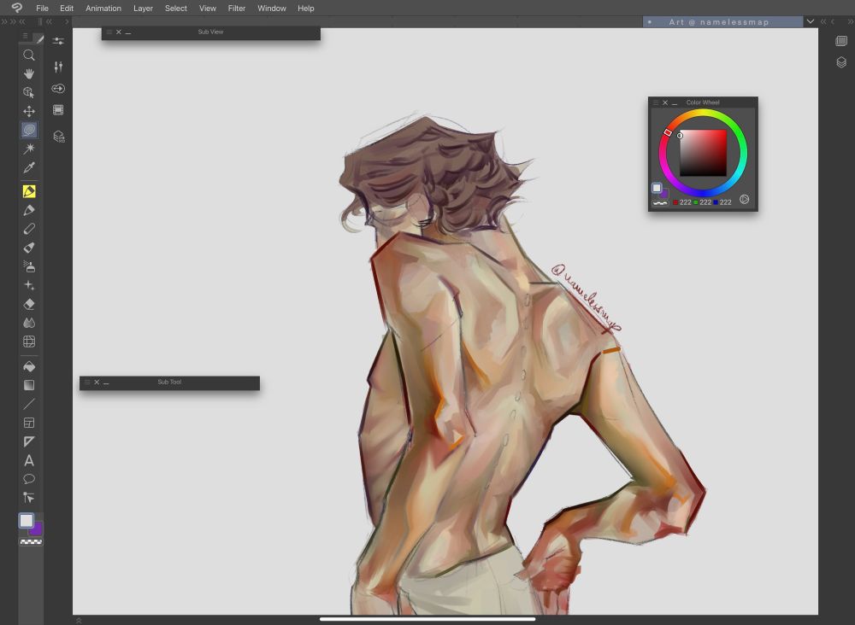
Task: Select the Hand move-view tool
Action: 29,73
